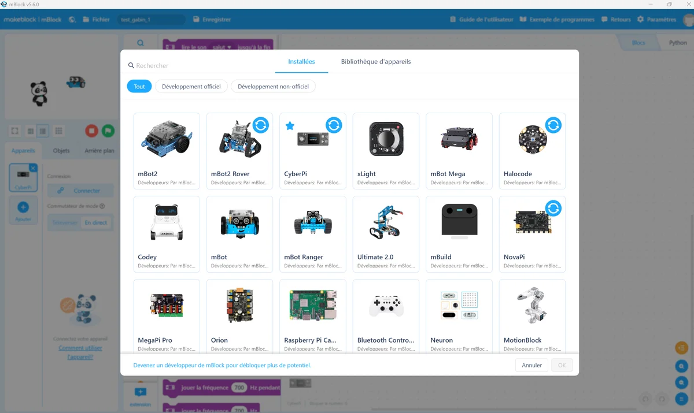Screen dimensions: 694x413
Task: Click the extension add button
Action: coord(140,396)
